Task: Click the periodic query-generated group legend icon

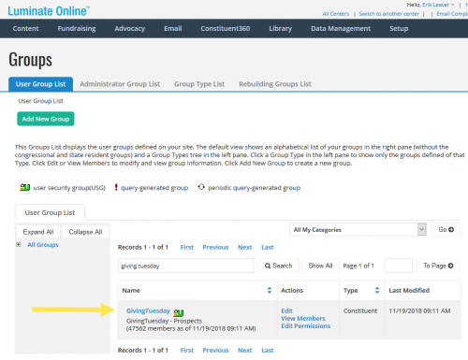Action: [x=201, y=187]
